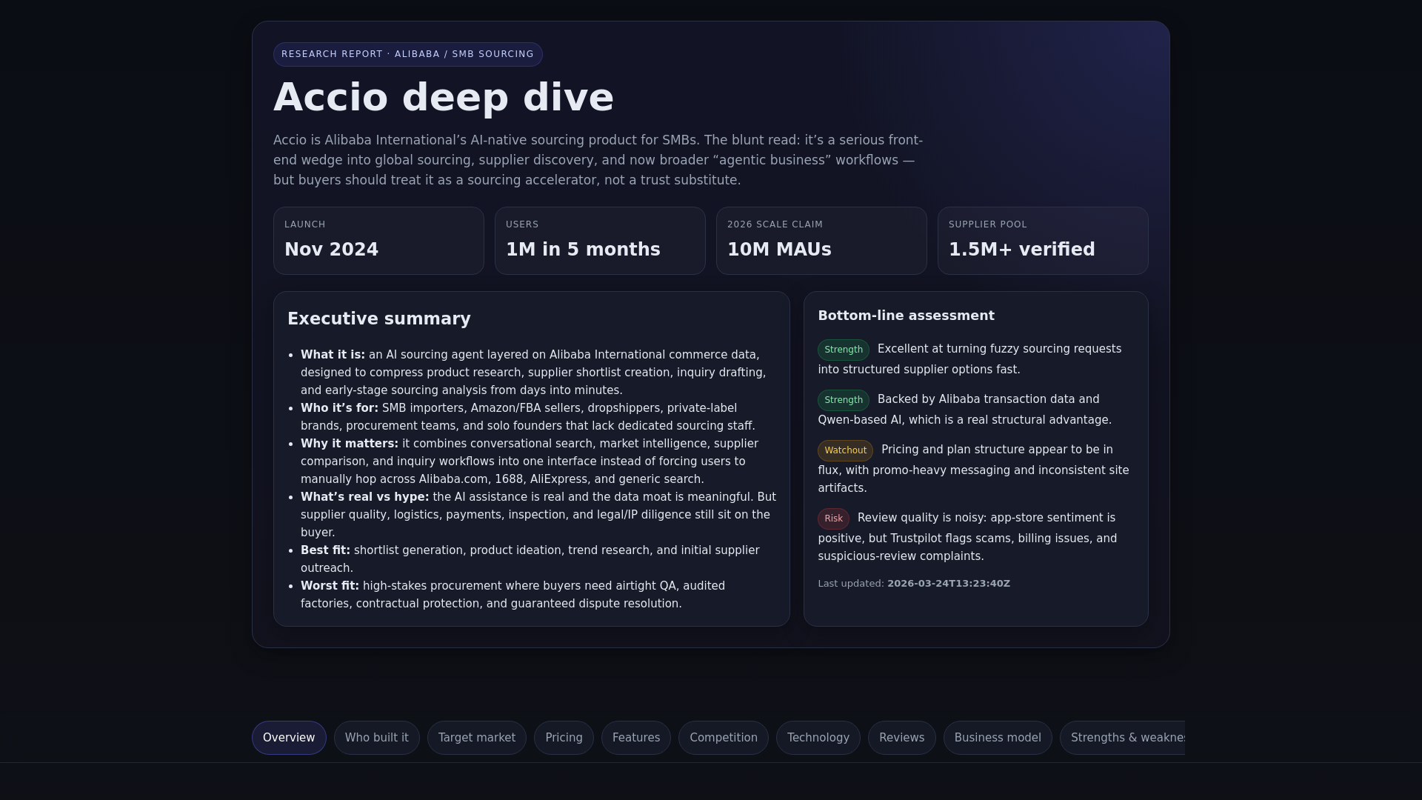Click the SUPPLIER POOL label
Image resolution: width=1422 pixels, height=800 pixels.
pos(988,224)
